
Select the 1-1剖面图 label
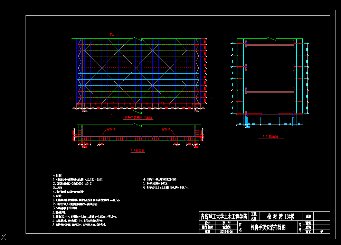pos(138,150)
